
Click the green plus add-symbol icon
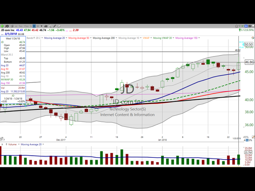2,26
